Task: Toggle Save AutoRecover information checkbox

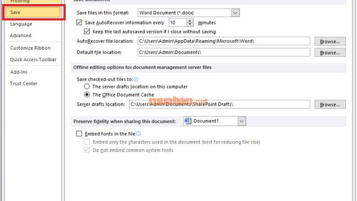Action: (x=79, y=22)
